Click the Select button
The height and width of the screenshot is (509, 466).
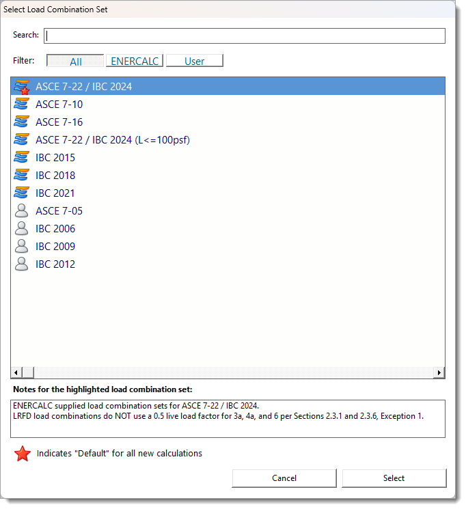tap(394, 478)
